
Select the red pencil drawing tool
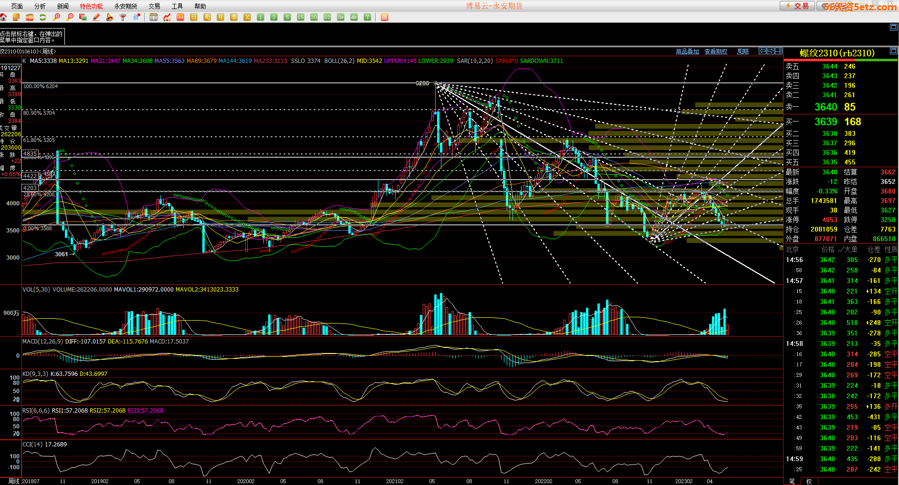pos(96,17)
